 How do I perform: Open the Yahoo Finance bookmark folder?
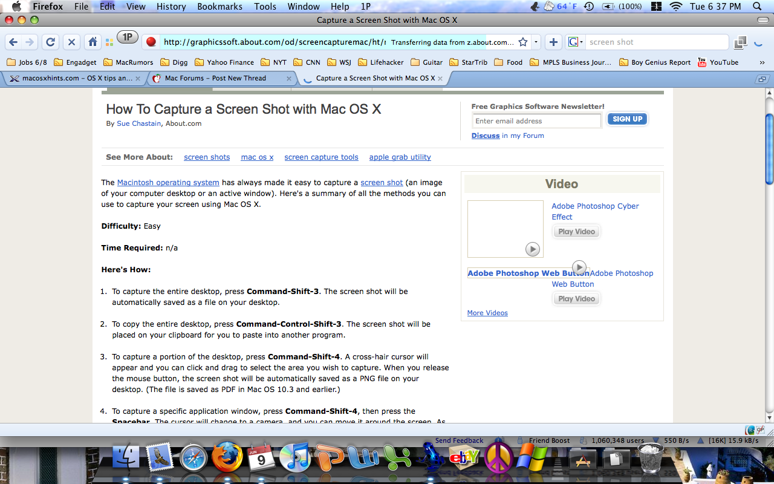click(224, 62)
